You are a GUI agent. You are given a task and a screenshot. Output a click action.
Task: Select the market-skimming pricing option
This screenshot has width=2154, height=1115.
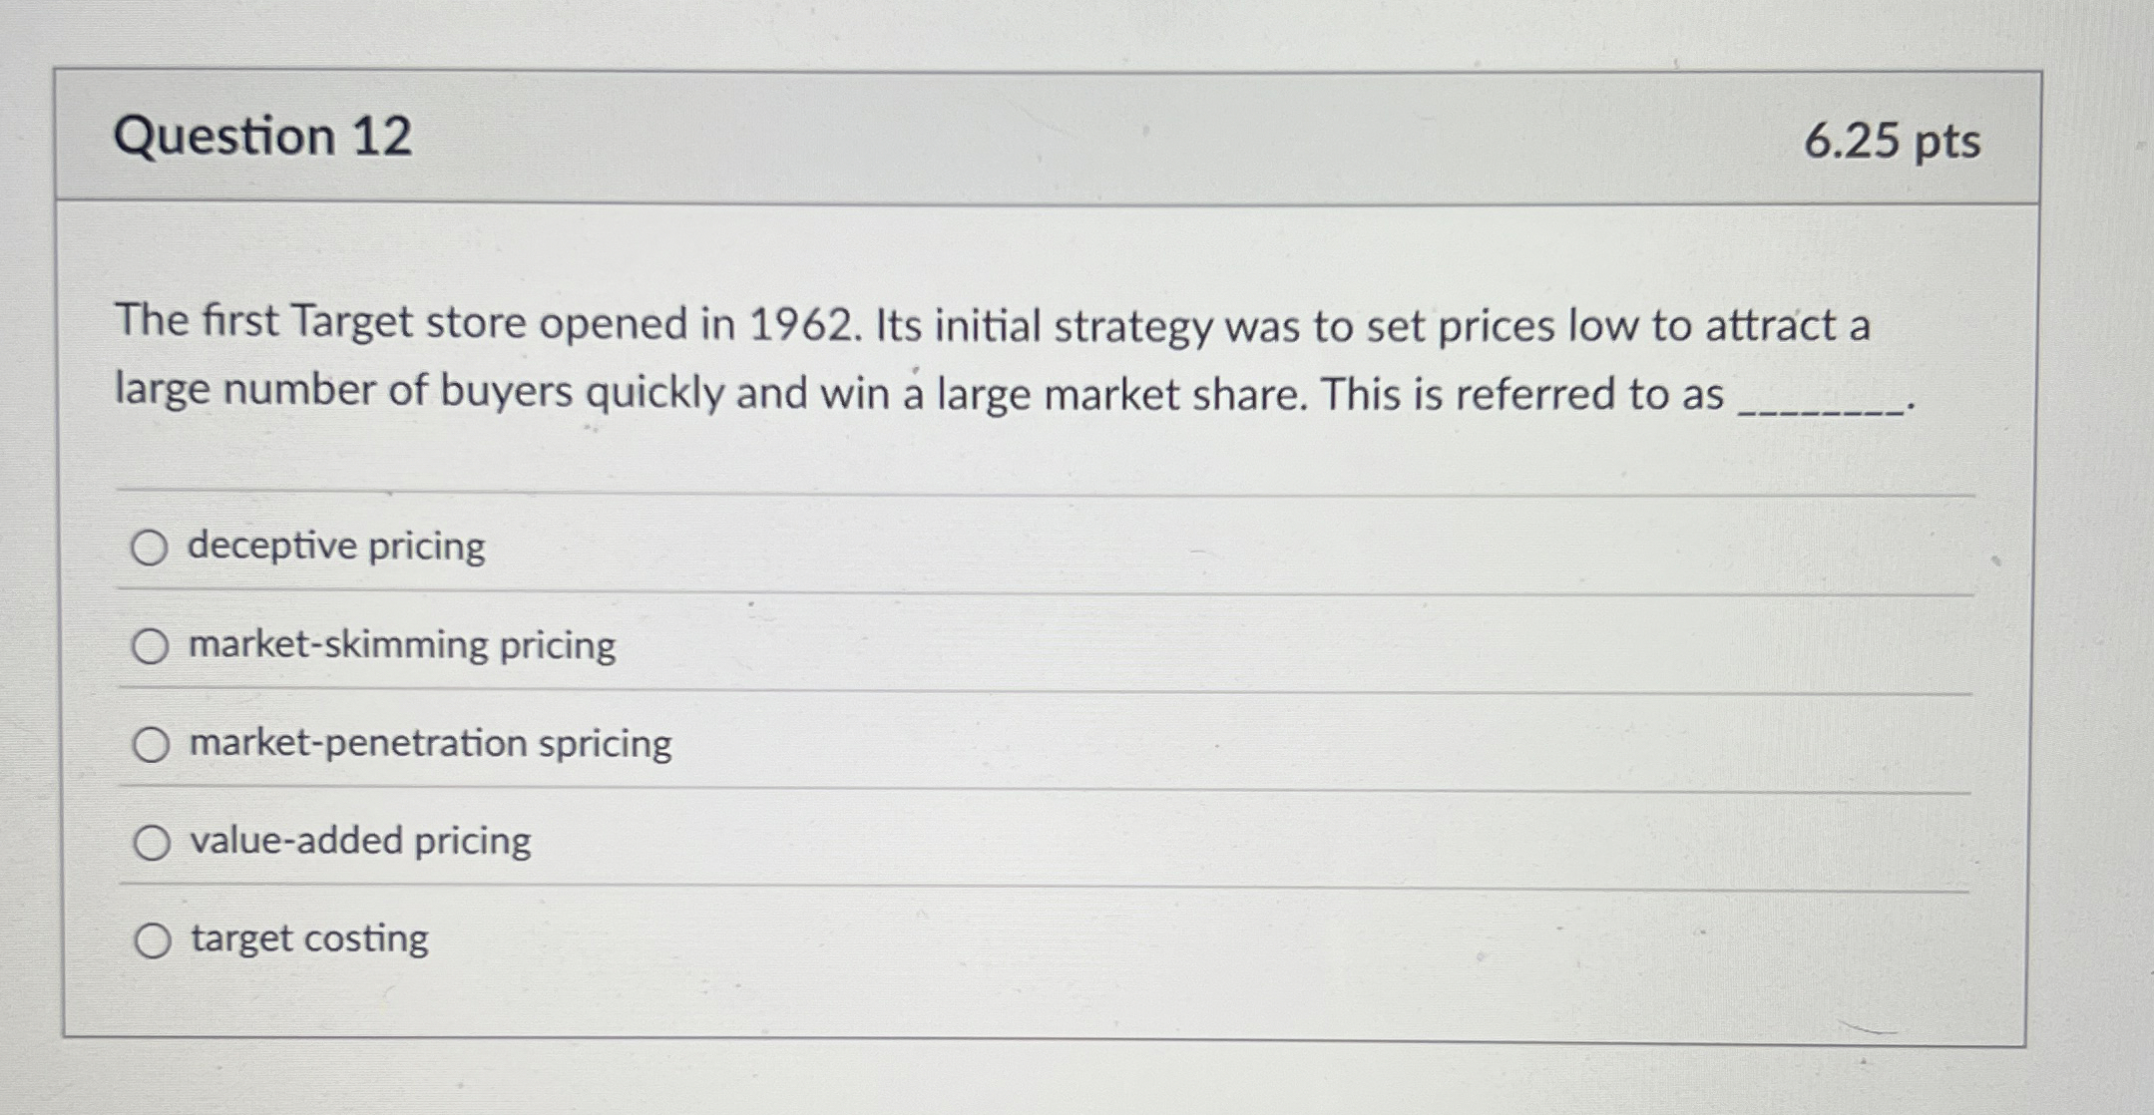pyautogui.click(x=152, y=644)
